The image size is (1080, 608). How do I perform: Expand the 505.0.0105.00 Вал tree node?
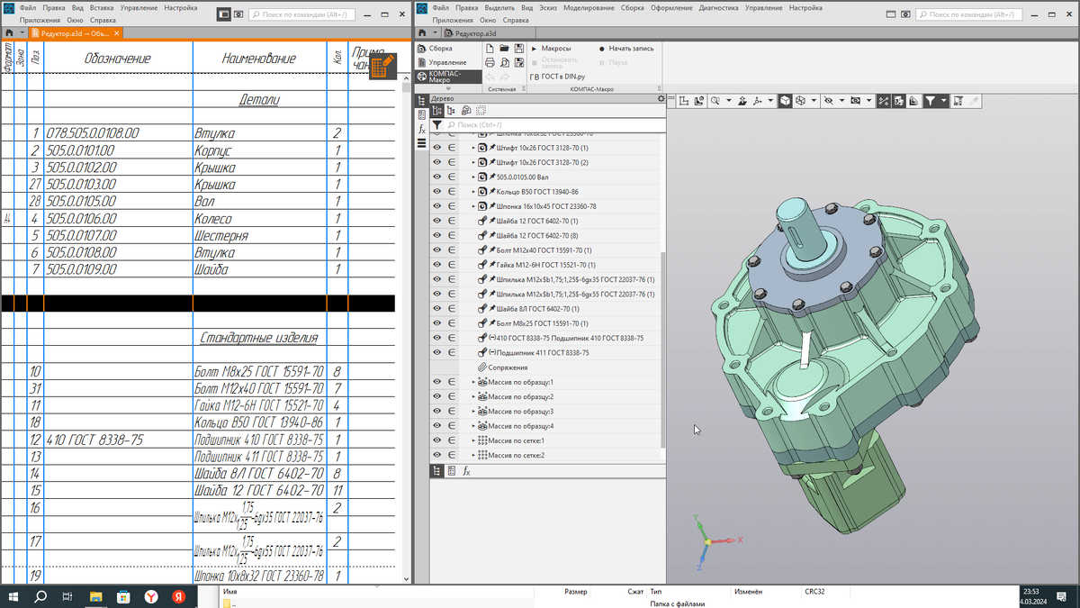(473, 177)
